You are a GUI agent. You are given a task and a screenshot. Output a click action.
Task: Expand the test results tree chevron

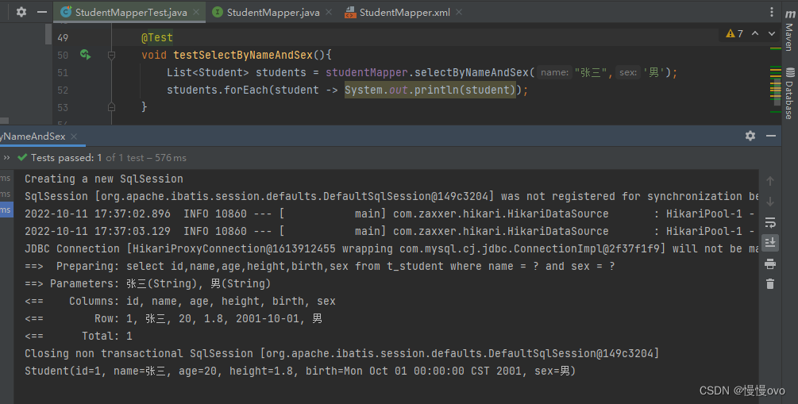6,158
